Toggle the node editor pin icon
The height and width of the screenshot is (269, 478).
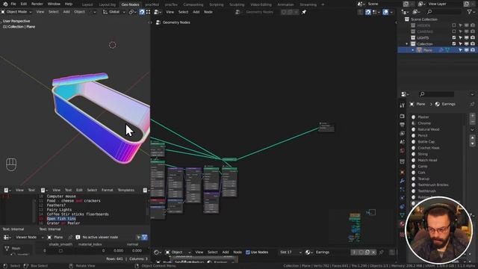(x=304, y=12)
